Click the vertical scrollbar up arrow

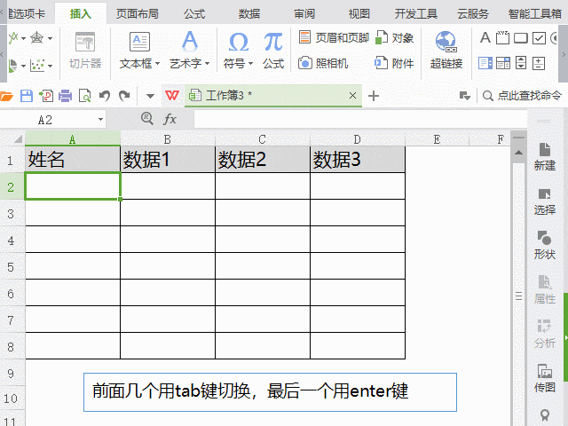tap(518, 153)
